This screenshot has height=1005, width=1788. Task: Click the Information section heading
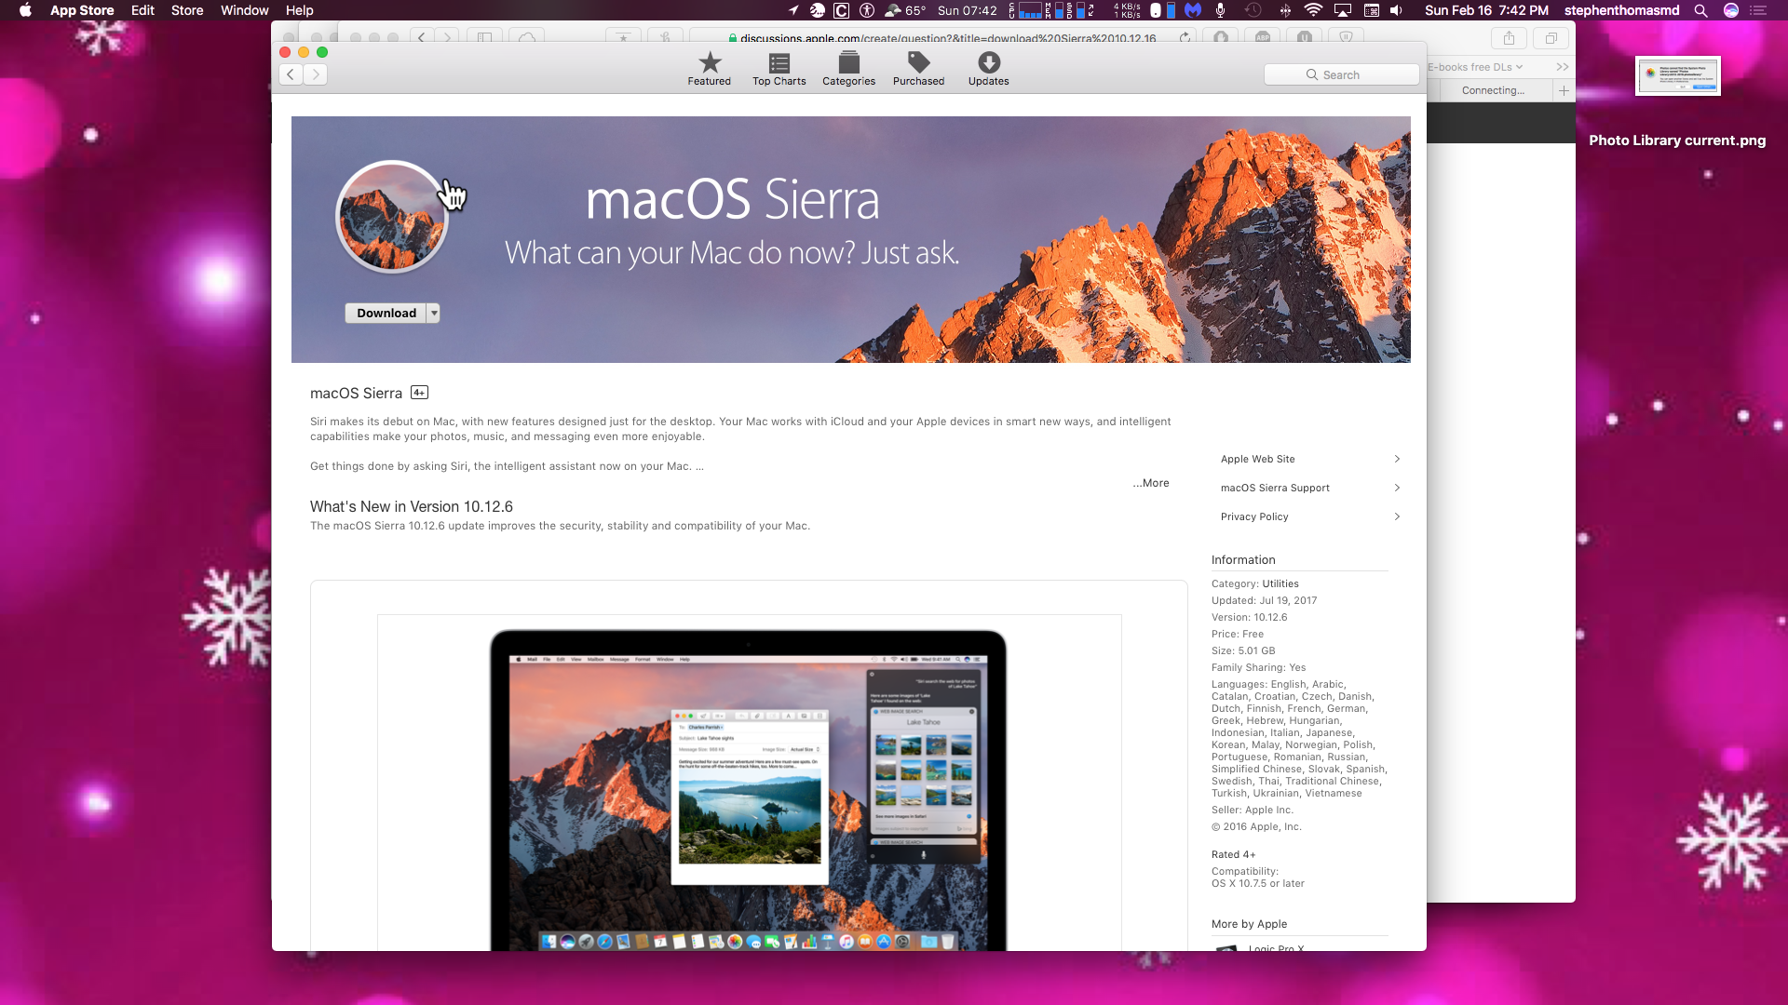pos(1243,559)
